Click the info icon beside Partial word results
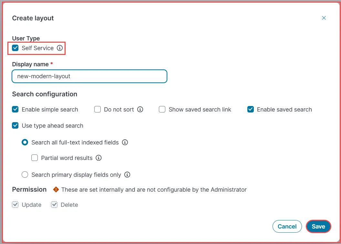 pyautogui.click(x=98, y=158)
